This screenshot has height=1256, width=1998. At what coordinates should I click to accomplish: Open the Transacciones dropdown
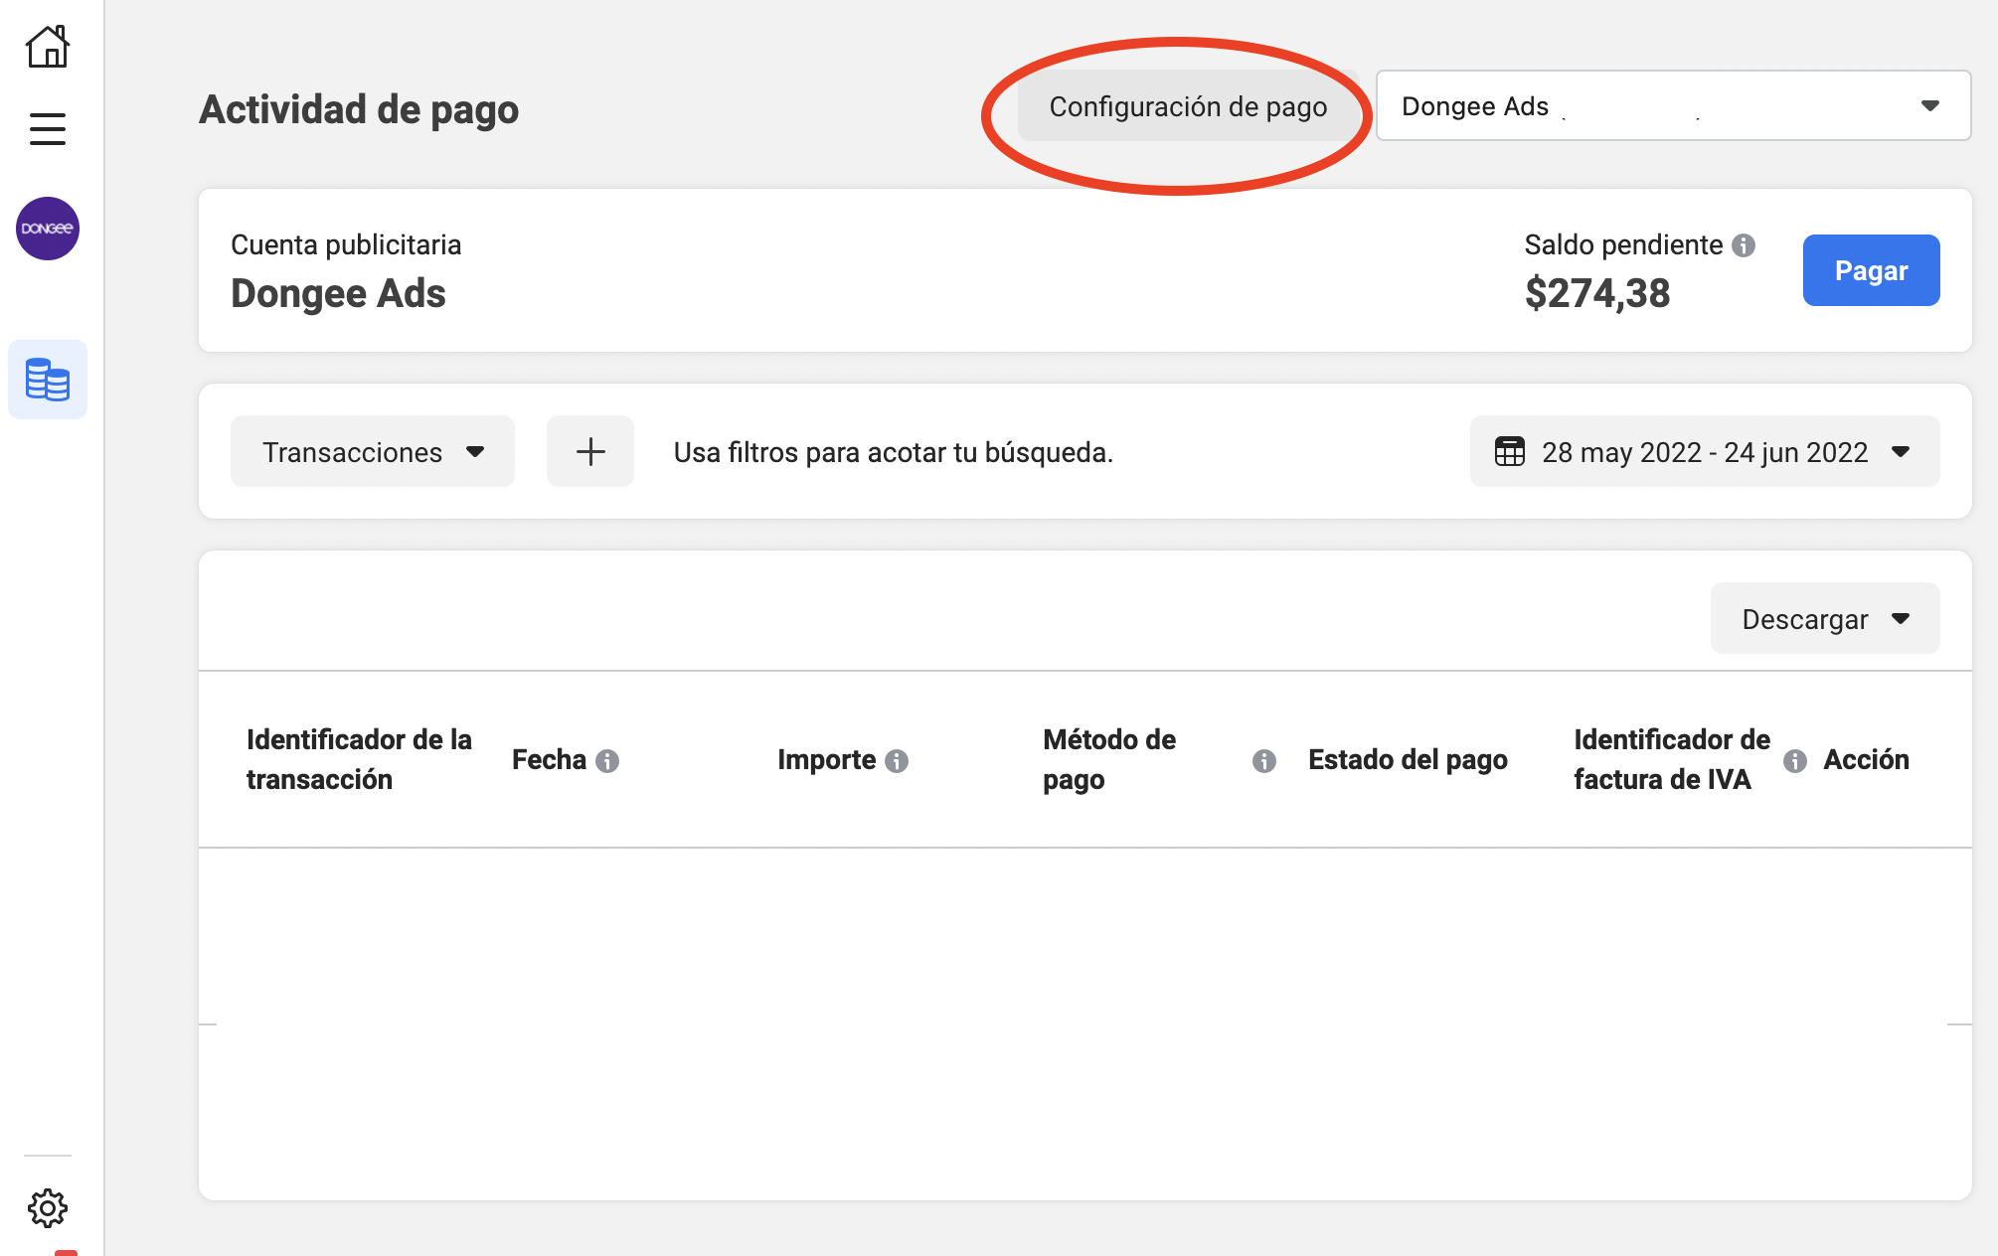tap(373, 452)
